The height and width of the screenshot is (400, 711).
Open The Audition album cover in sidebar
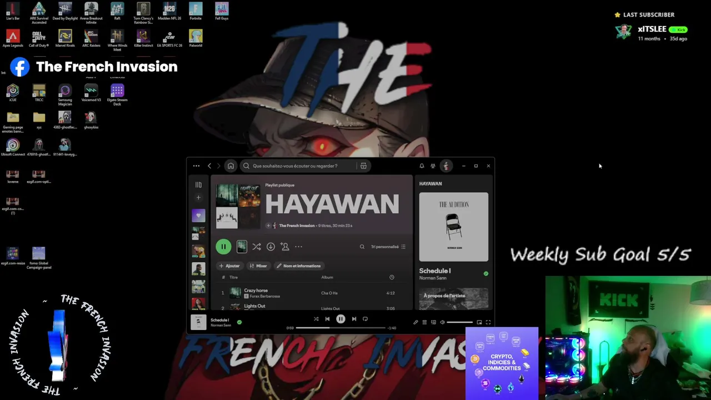(454, 227)
